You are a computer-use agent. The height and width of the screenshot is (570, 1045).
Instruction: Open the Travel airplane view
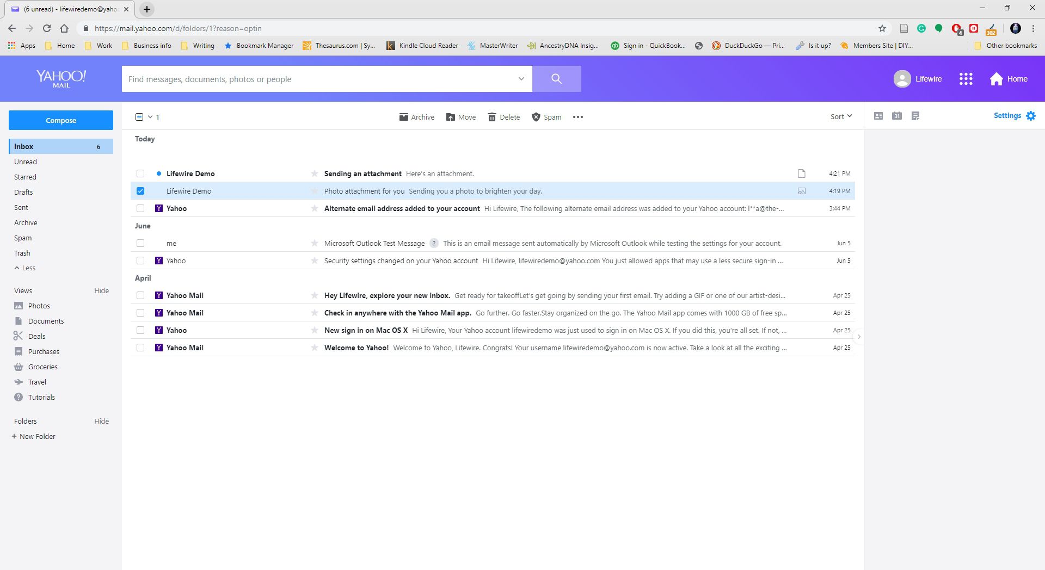(30, 382)
